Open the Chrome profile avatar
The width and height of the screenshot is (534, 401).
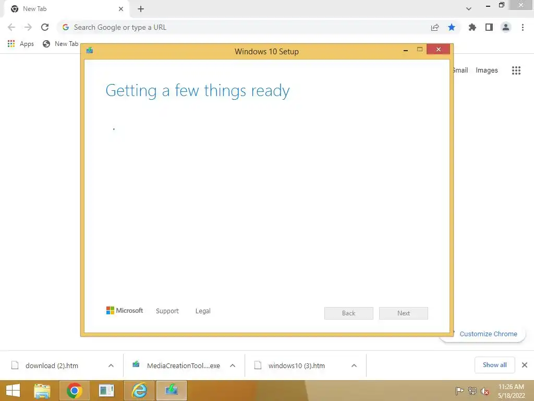click(x=506, y=27)
